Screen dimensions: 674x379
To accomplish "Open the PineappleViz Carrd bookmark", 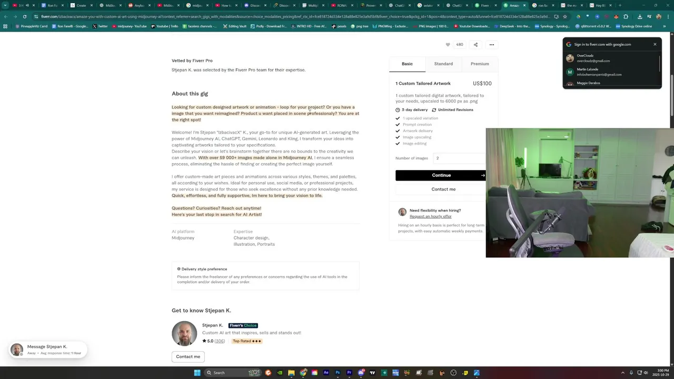I will 32,26.
